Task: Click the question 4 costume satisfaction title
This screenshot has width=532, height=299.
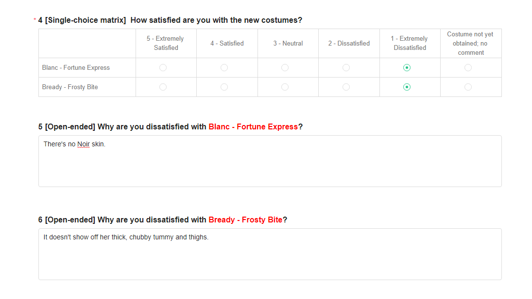Action: [x=216, y=20]
